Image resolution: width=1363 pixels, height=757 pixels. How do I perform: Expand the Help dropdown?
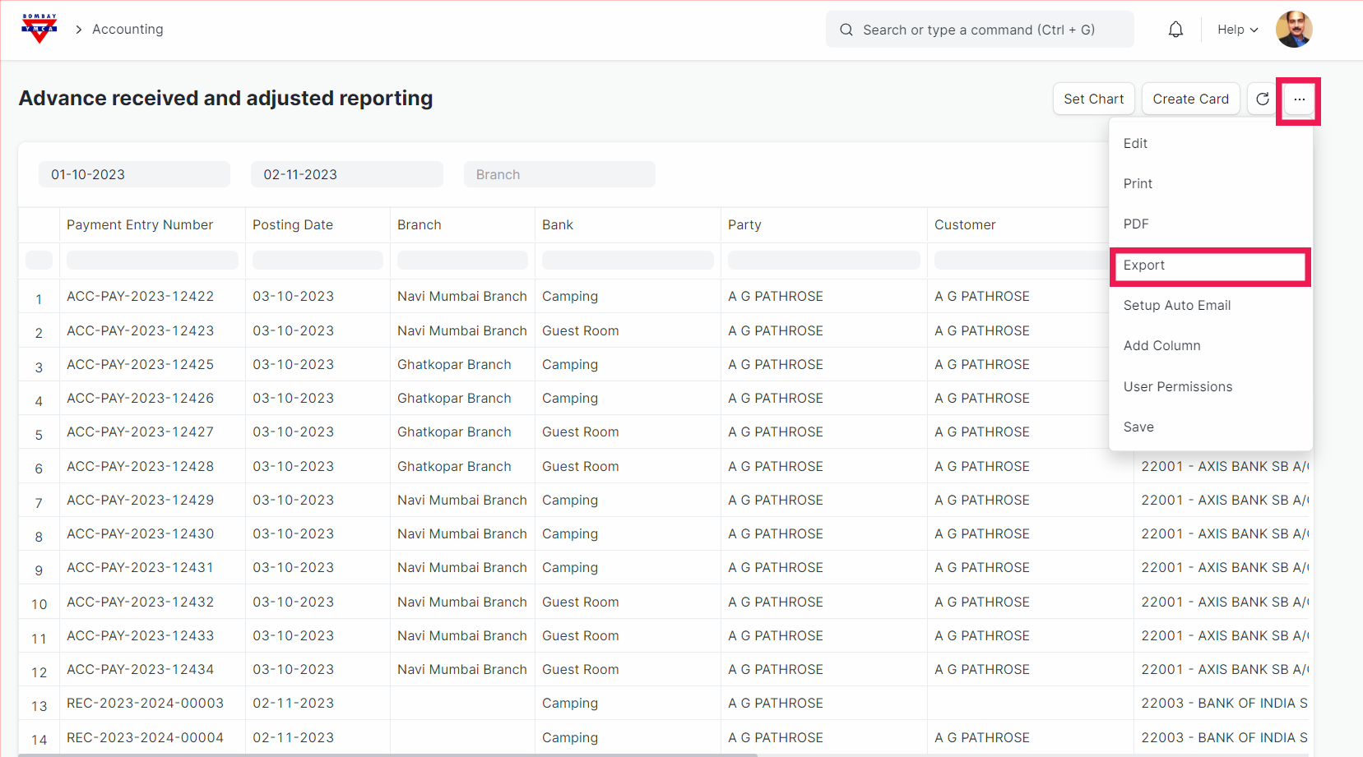(x=1237, y=30)
